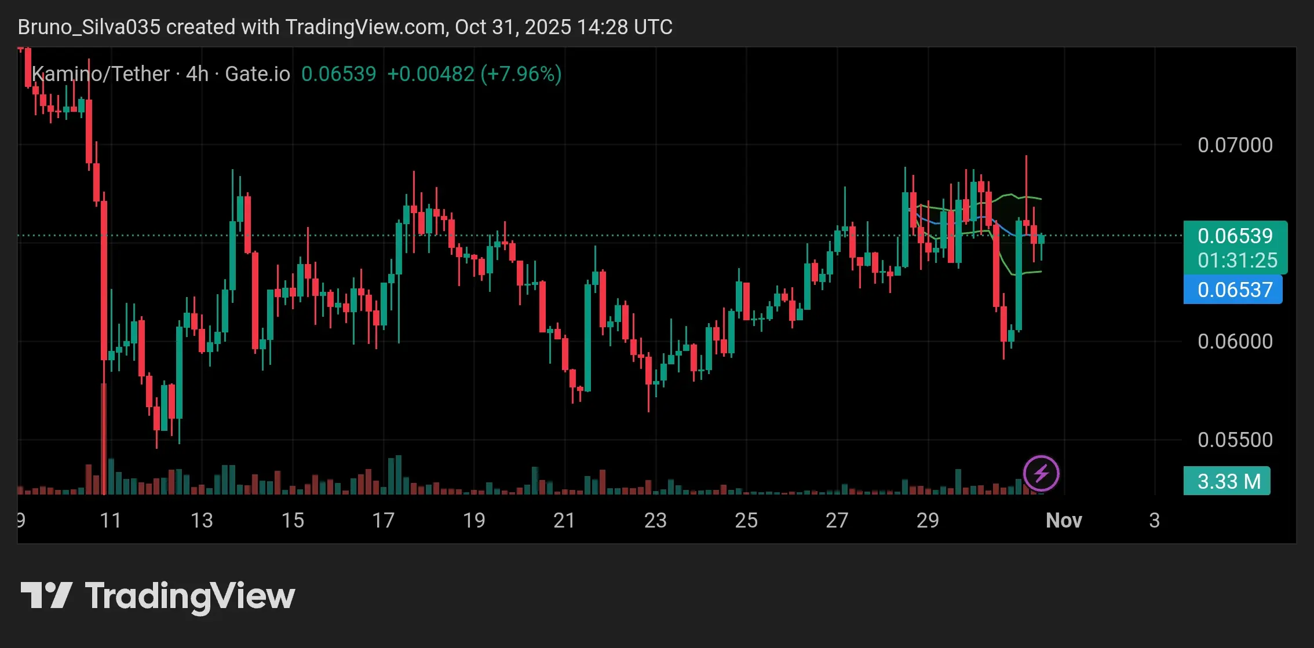Click the 0.06000 price axis label
Viewport: 1314px width, 648px height.
[1235, 341]
